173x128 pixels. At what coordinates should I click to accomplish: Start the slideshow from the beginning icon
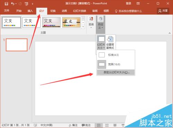point(26,4)
